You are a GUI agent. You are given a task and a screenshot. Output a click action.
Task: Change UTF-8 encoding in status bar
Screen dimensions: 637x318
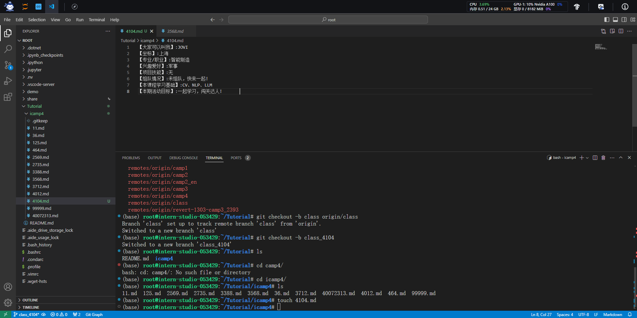(x=583, y=314)
